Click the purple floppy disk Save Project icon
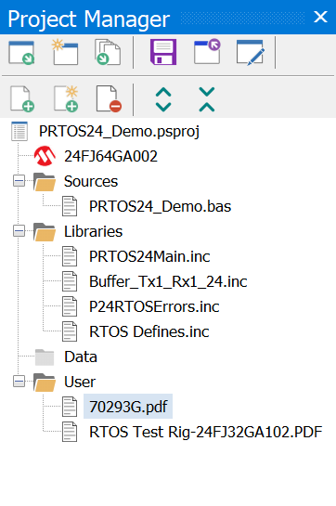The width and height of the screenshot is (336, 506). click(163, 52)
